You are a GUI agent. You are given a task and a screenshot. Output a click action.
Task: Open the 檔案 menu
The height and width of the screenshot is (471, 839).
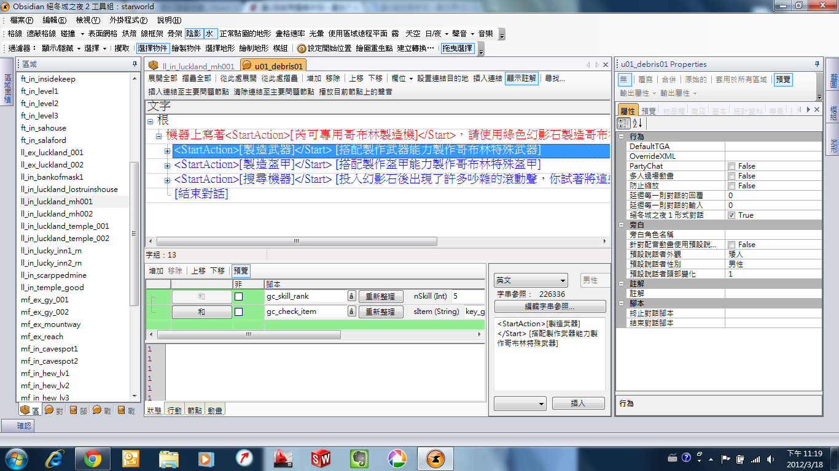21,20
